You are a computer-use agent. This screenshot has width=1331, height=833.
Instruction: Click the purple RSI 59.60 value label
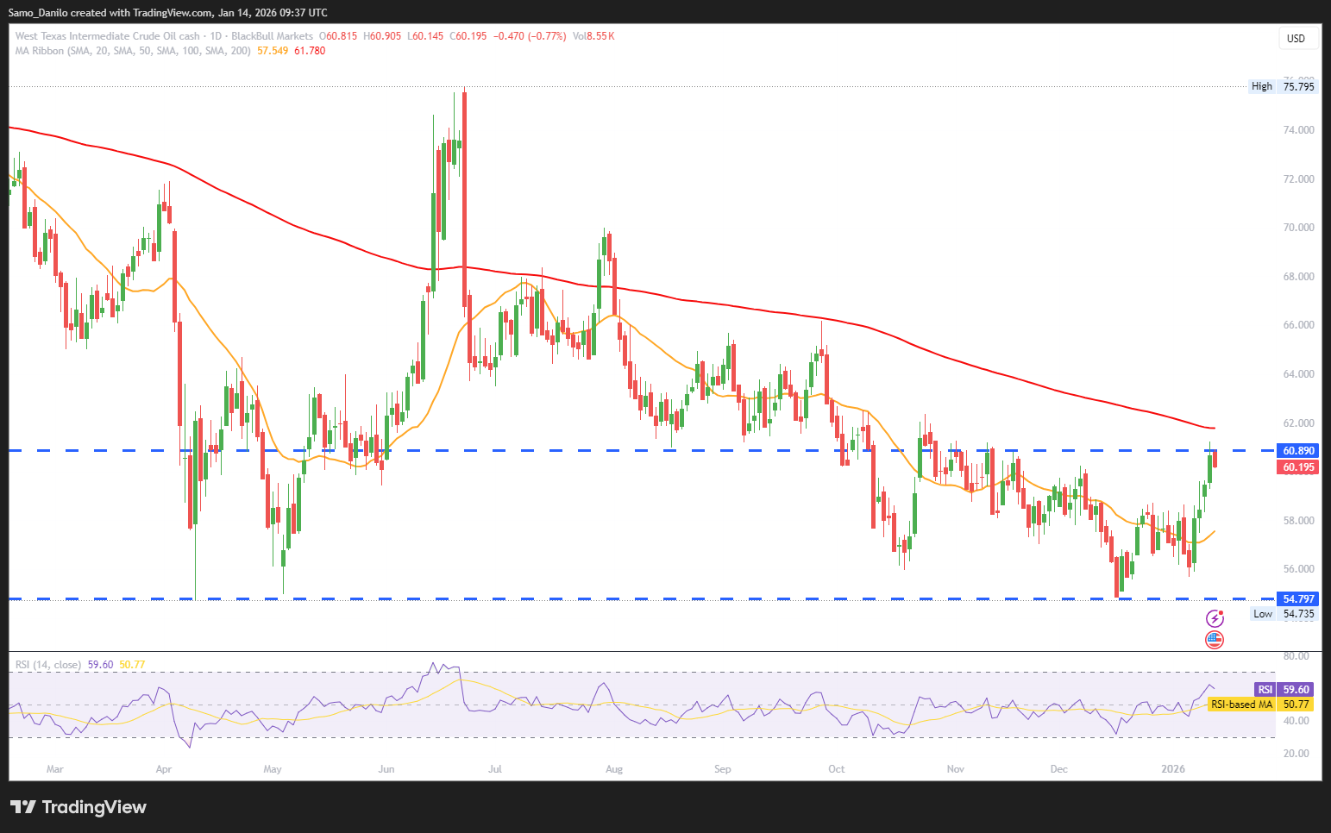(x=1284, y=690)
